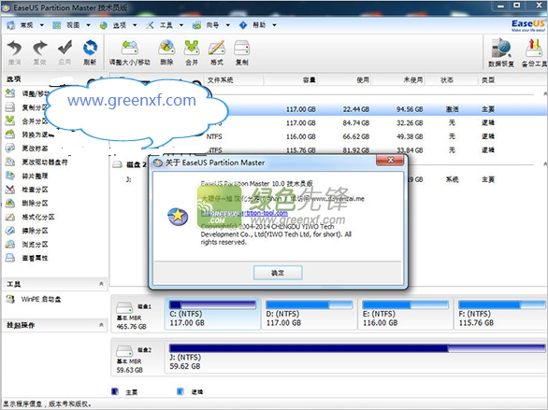The image size is (548, 410).
Task: Click the "33.84 GB" unused cell
Action: coord(410,150)
